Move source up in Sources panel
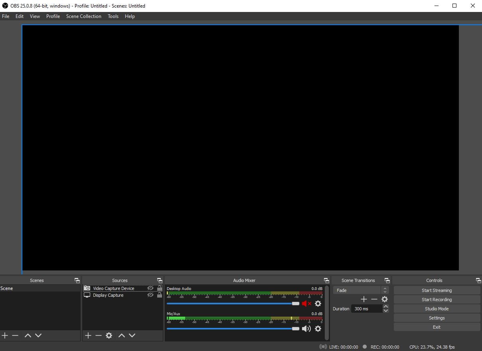 (122, 335)
